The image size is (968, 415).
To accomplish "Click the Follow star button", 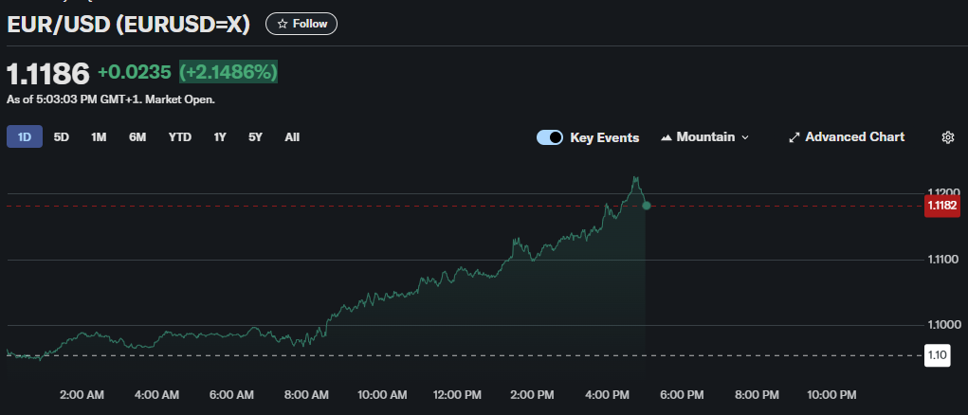I will click(301, 24).
